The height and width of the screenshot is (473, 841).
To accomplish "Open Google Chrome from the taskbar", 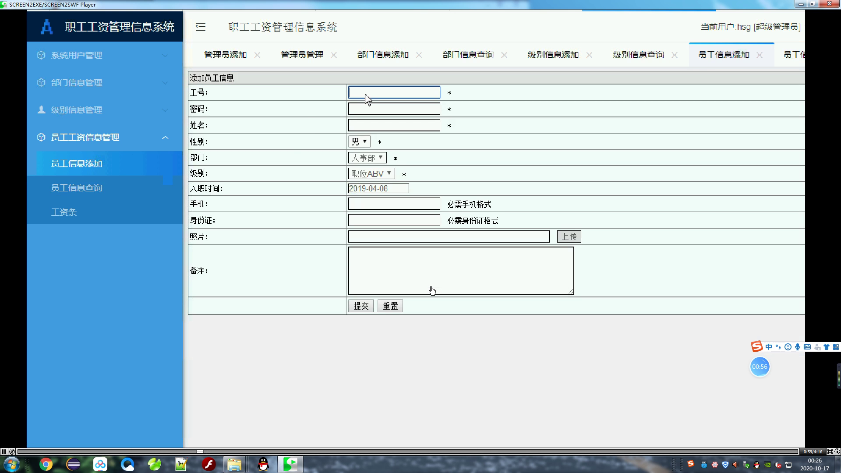I will (x=46, y=464).
